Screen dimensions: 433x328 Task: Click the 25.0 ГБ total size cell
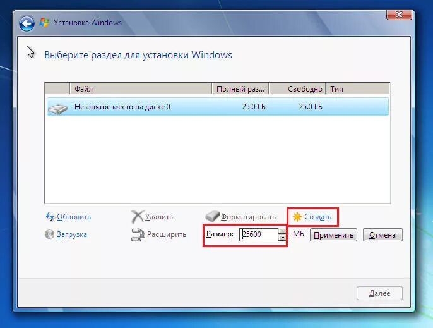pyautogui.click(x=254, y=107)
